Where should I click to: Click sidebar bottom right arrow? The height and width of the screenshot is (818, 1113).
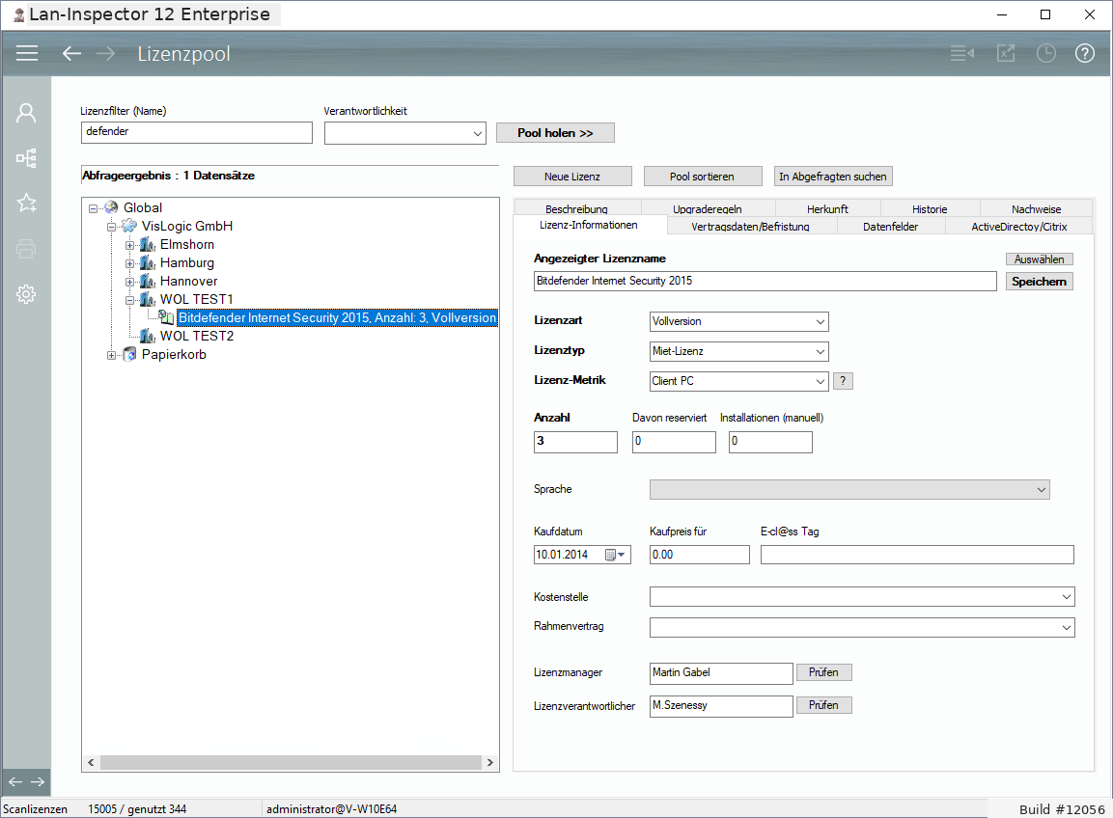(x=38, y=781)
